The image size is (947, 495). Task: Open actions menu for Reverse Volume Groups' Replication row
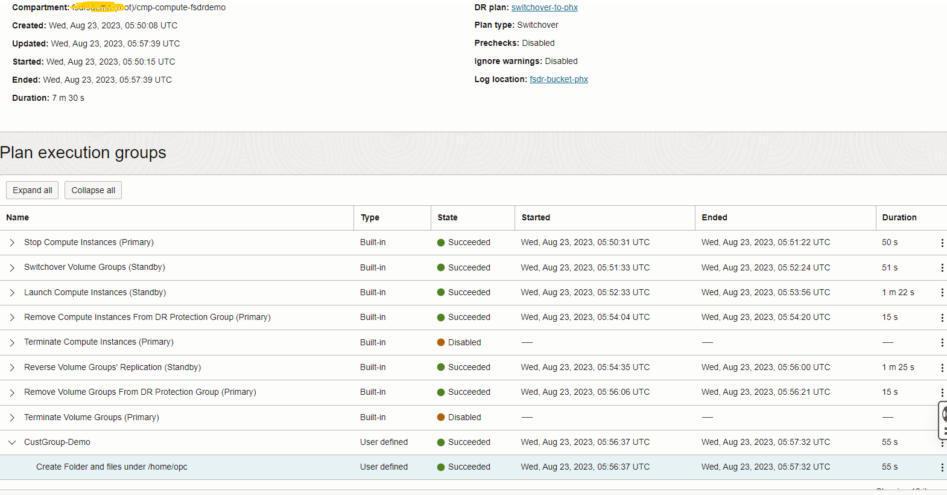942,368
